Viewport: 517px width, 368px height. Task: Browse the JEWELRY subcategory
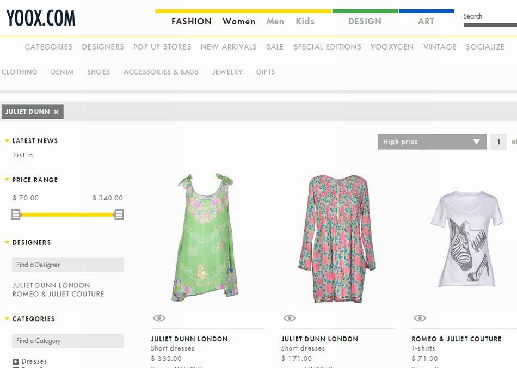tap(227, 72)
